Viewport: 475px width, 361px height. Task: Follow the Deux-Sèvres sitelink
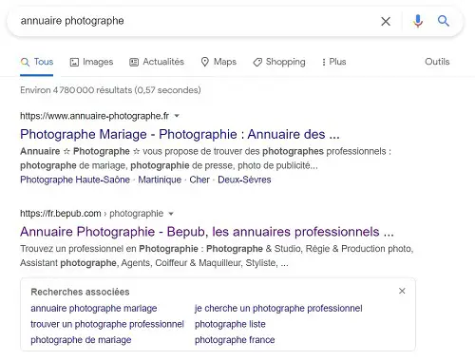coord(244,180)
